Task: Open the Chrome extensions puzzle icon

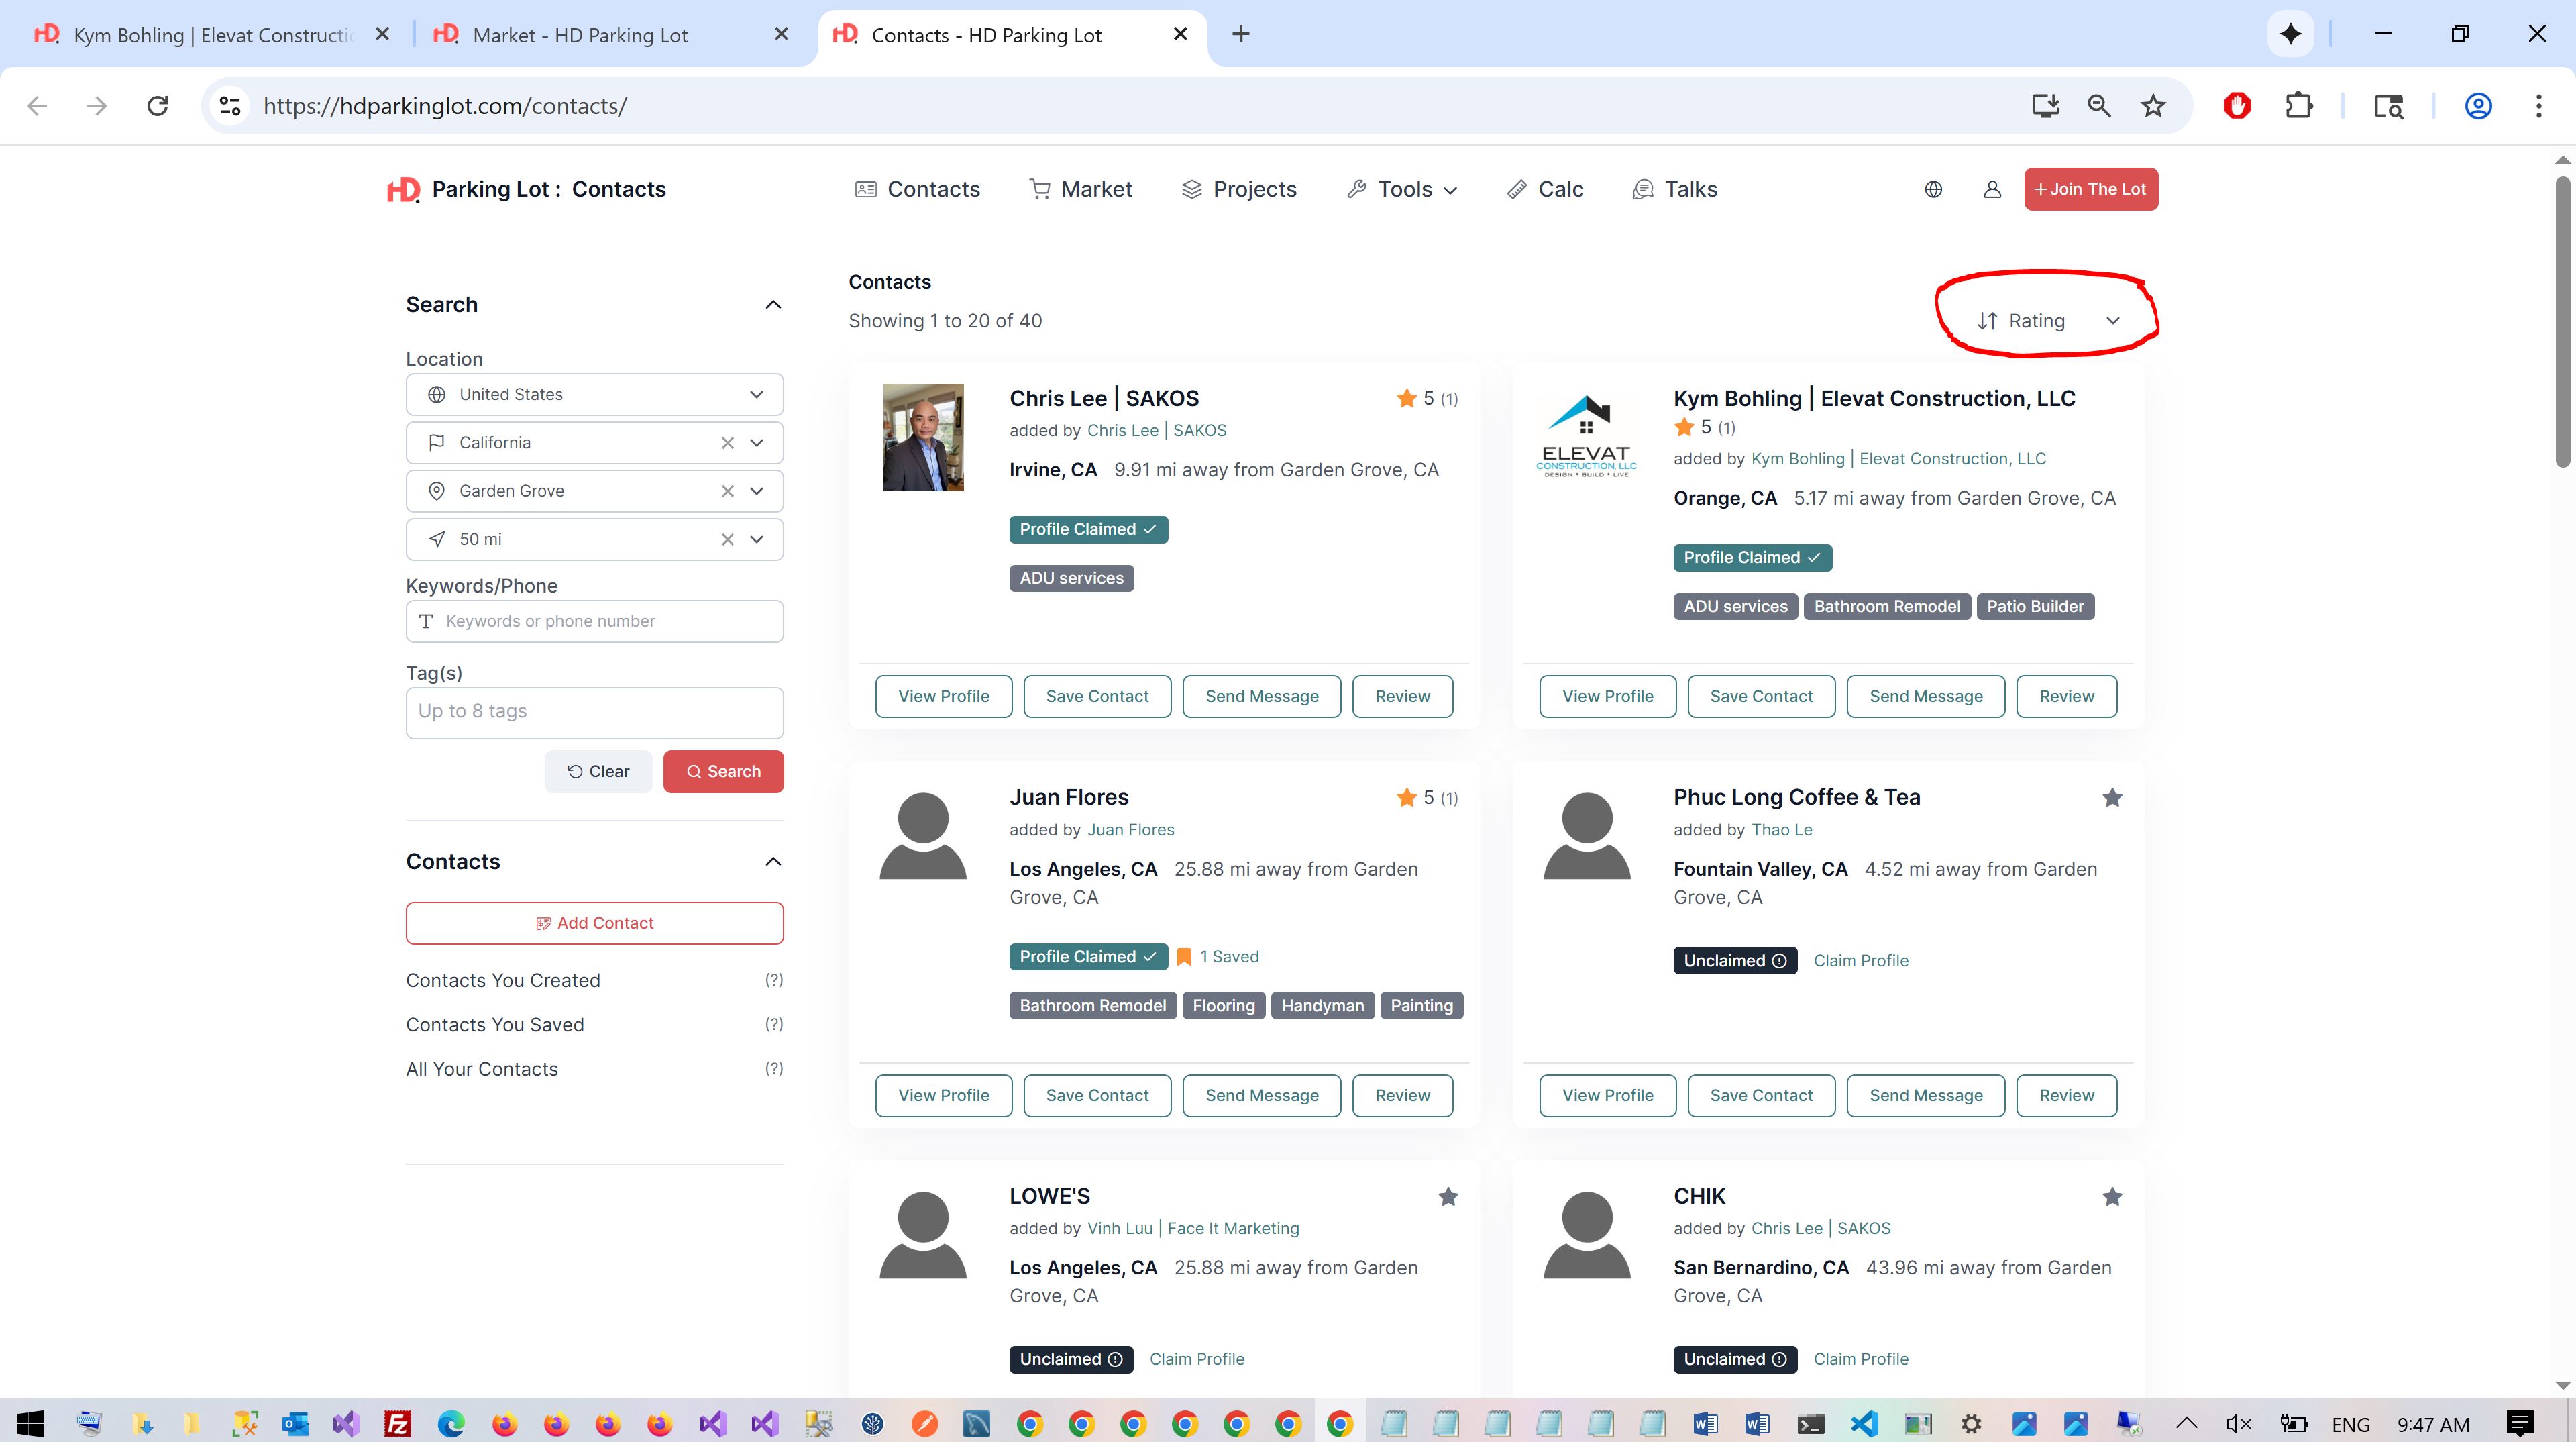Action: tap(2298, 106)
